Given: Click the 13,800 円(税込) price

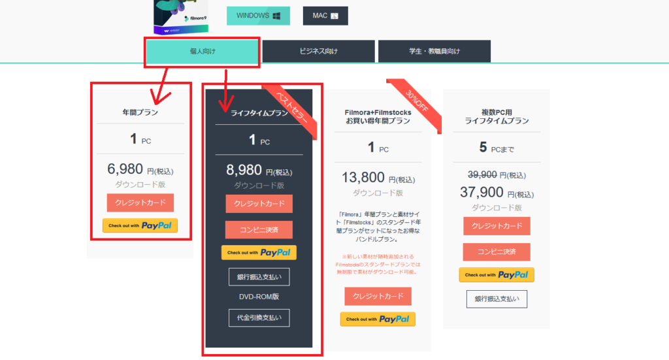Looking at the screenshot, I should (378, 178).
